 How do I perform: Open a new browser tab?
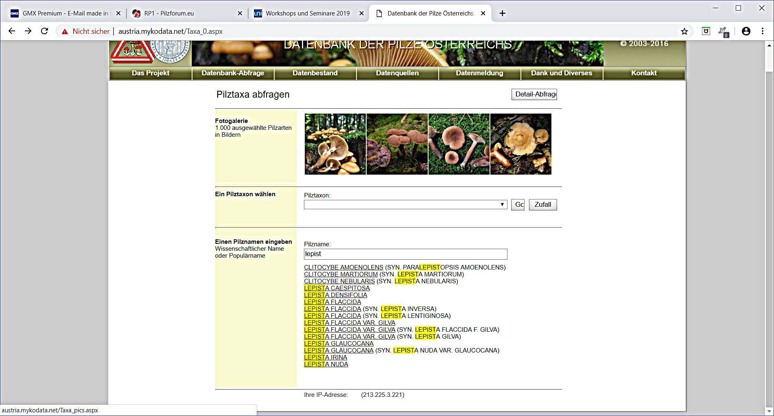tap(502, 13)
